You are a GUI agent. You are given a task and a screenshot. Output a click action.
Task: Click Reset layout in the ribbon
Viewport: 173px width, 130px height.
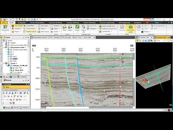point(44,31)
